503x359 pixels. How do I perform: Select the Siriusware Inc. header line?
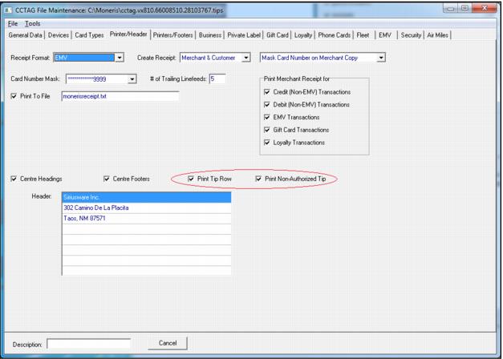pos(146,197)
